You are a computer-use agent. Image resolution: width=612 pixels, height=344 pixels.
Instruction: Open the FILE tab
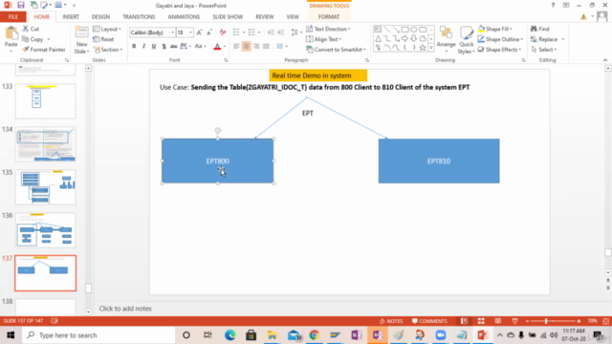12,17
